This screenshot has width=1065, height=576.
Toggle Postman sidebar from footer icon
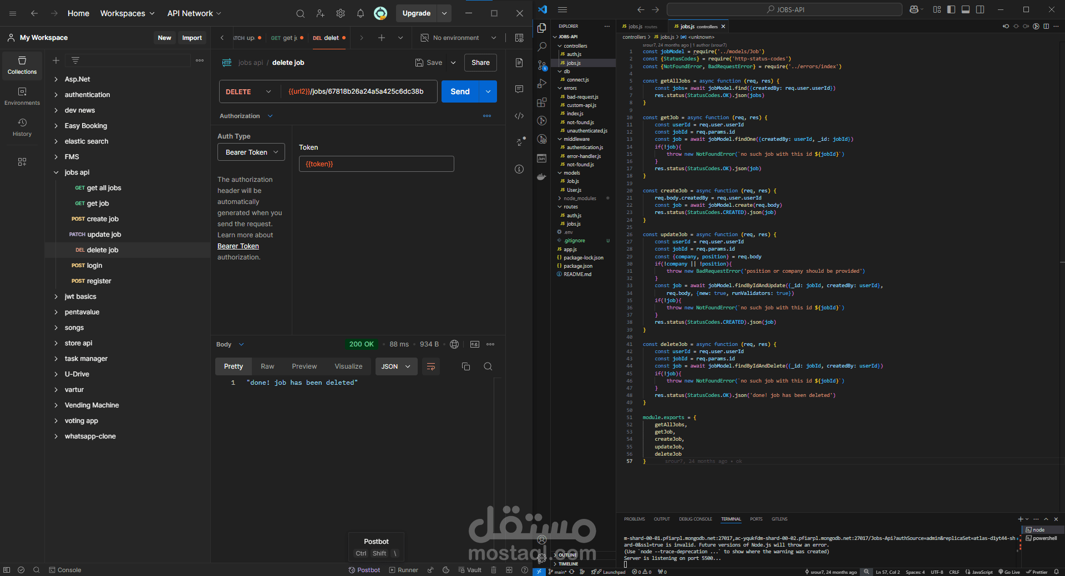(x=7, y=570)
